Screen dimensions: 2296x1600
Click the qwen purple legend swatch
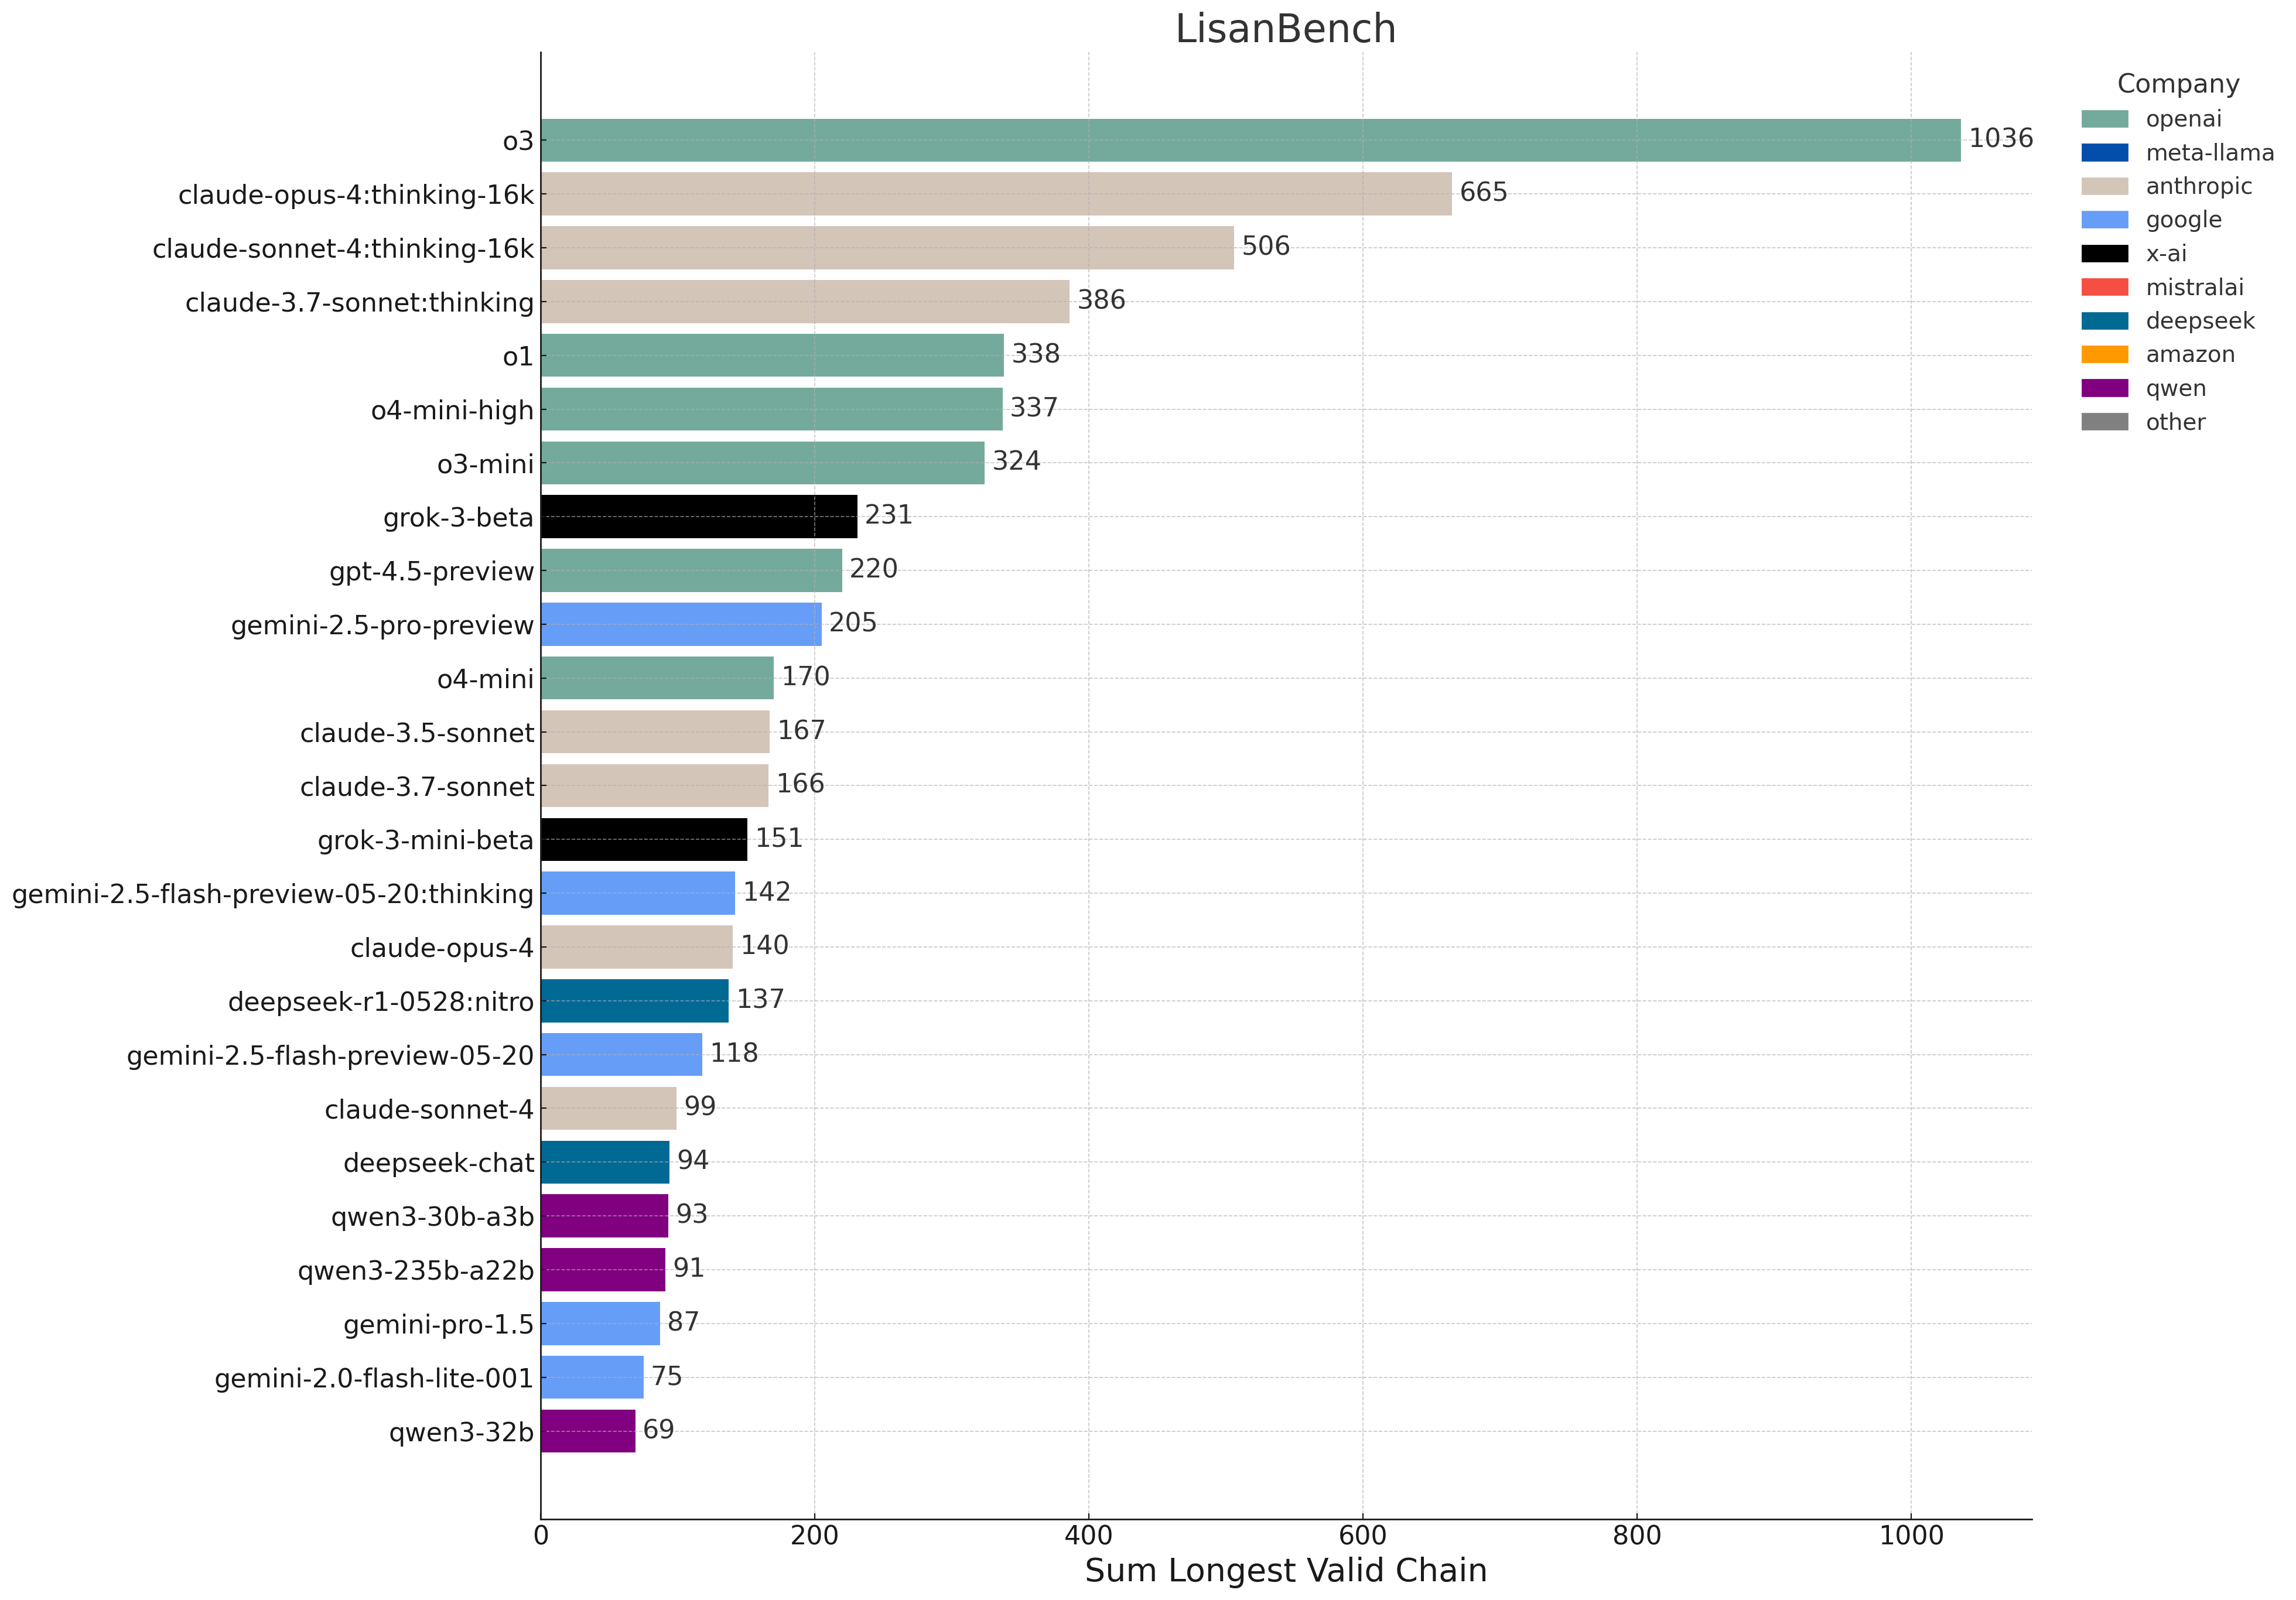[2104, 388]
